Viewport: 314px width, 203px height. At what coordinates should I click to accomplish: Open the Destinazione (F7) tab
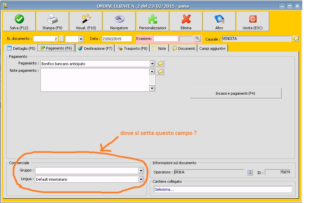click(x=95, y=49)
